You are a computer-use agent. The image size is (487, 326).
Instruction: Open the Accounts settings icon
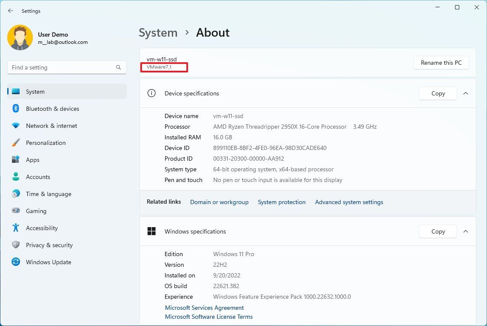click(x=15, y=177)
